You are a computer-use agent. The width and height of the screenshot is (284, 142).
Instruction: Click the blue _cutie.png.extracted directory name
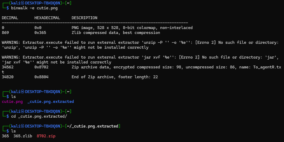[x=50, y=102]
